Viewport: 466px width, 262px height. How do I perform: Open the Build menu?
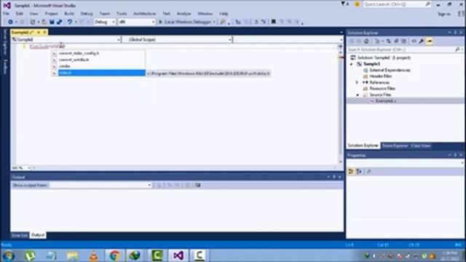69,14
